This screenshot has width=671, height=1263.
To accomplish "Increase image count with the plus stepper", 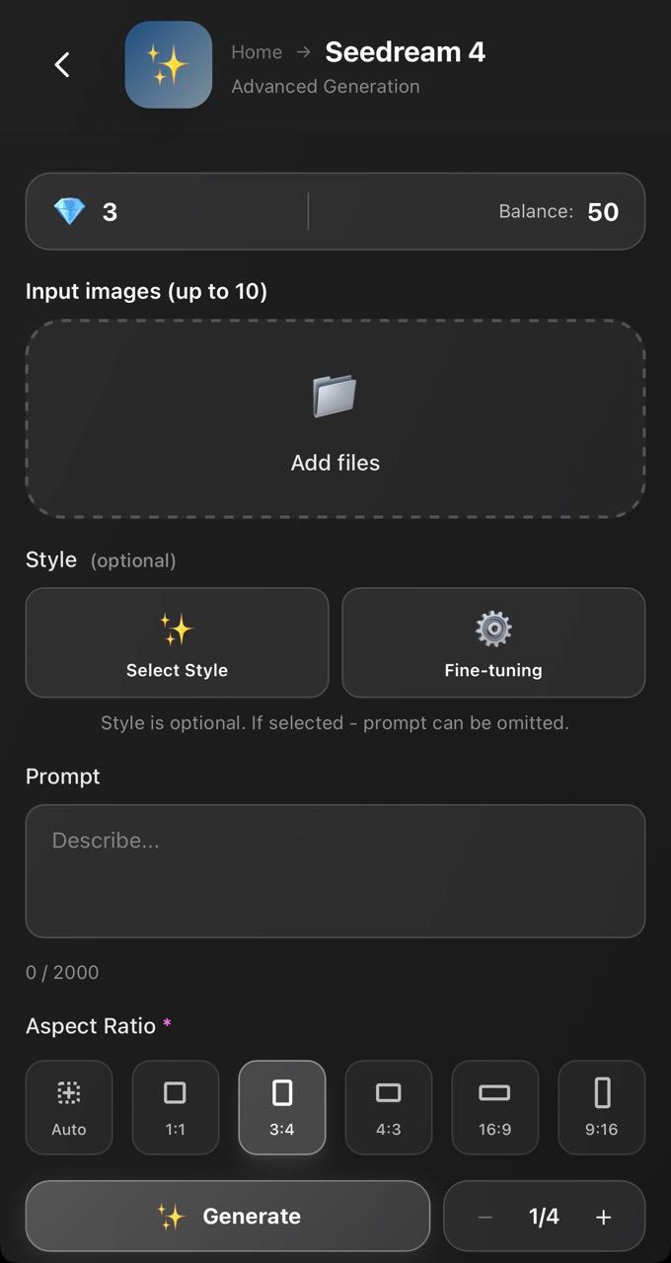I will coord(603,1216).
